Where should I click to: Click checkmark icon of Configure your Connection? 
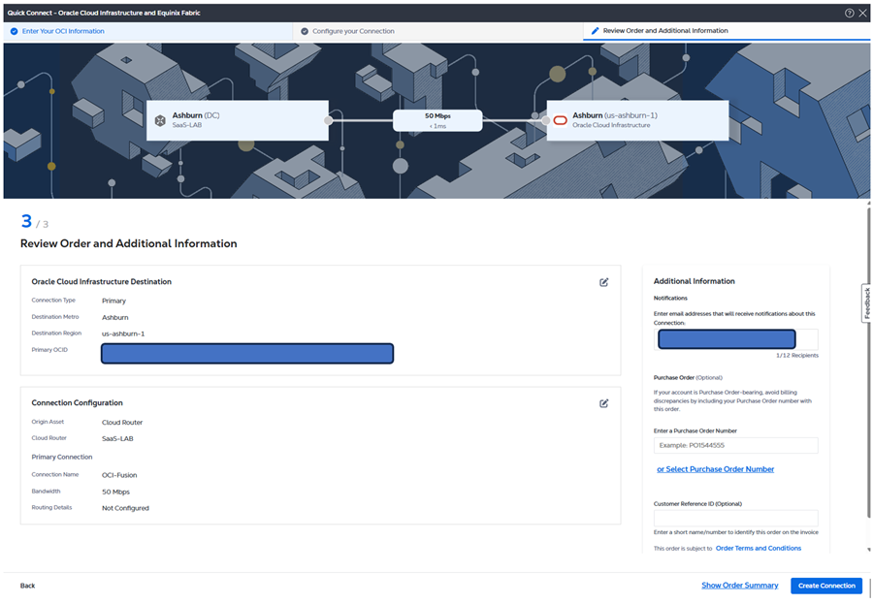pos(305,32)
